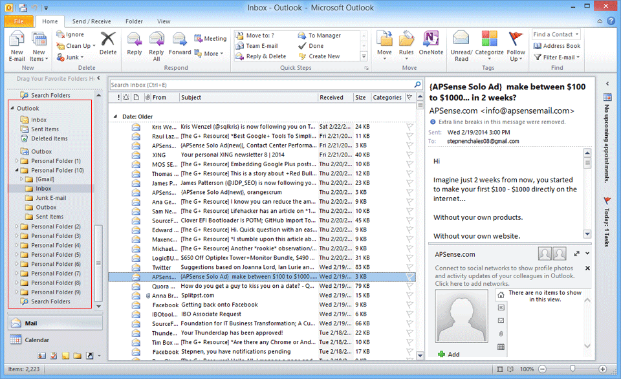Click the Search Inbox field
This screenshot has height=379, width=621.
point(261,85)
